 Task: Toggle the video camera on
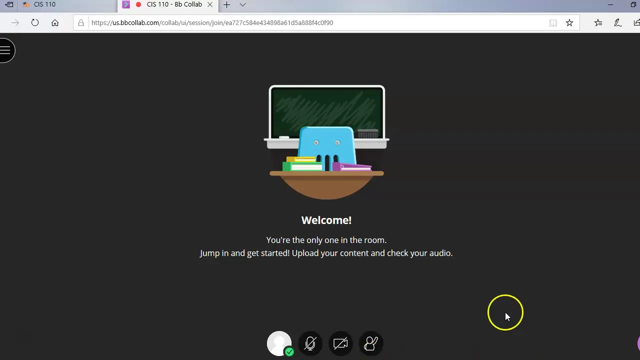click(x=340, y=343)
